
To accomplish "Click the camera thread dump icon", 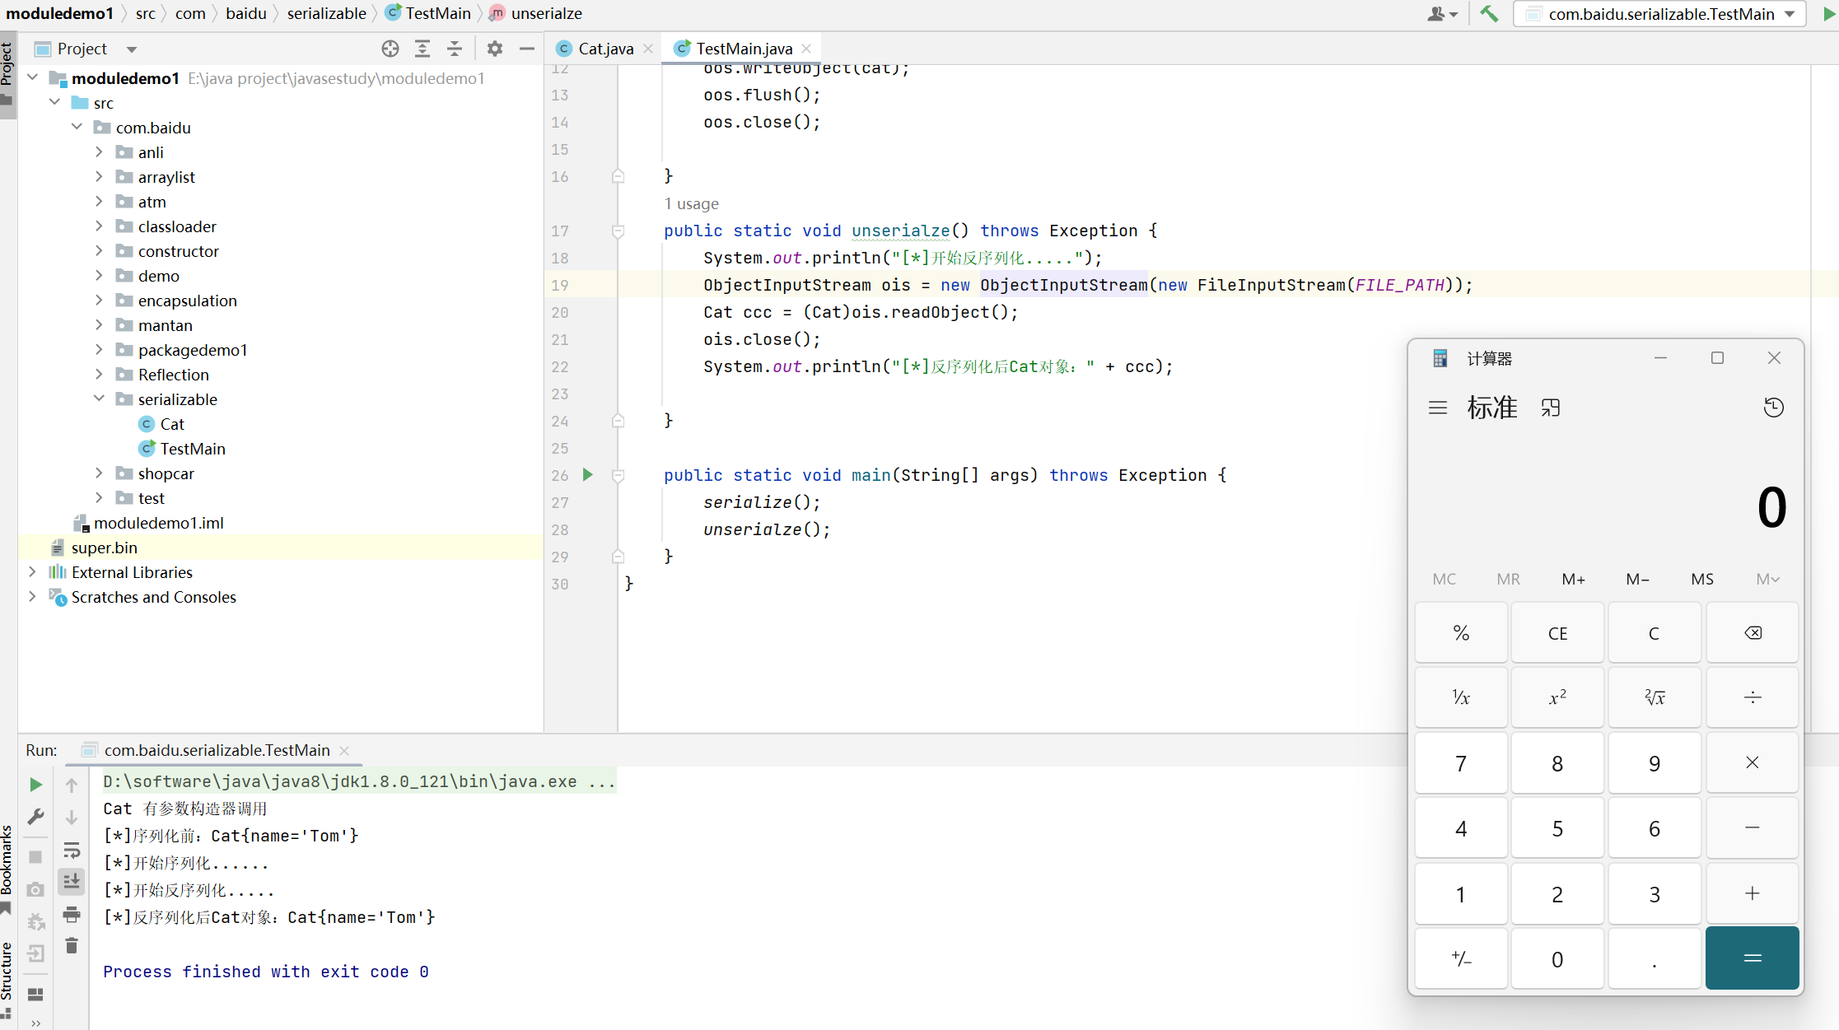I will click(x=35, y=889).
